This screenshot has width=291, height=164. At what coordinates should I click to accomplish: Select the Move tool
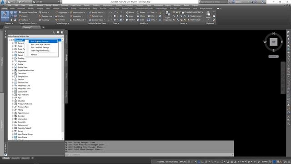pos(130,12)
